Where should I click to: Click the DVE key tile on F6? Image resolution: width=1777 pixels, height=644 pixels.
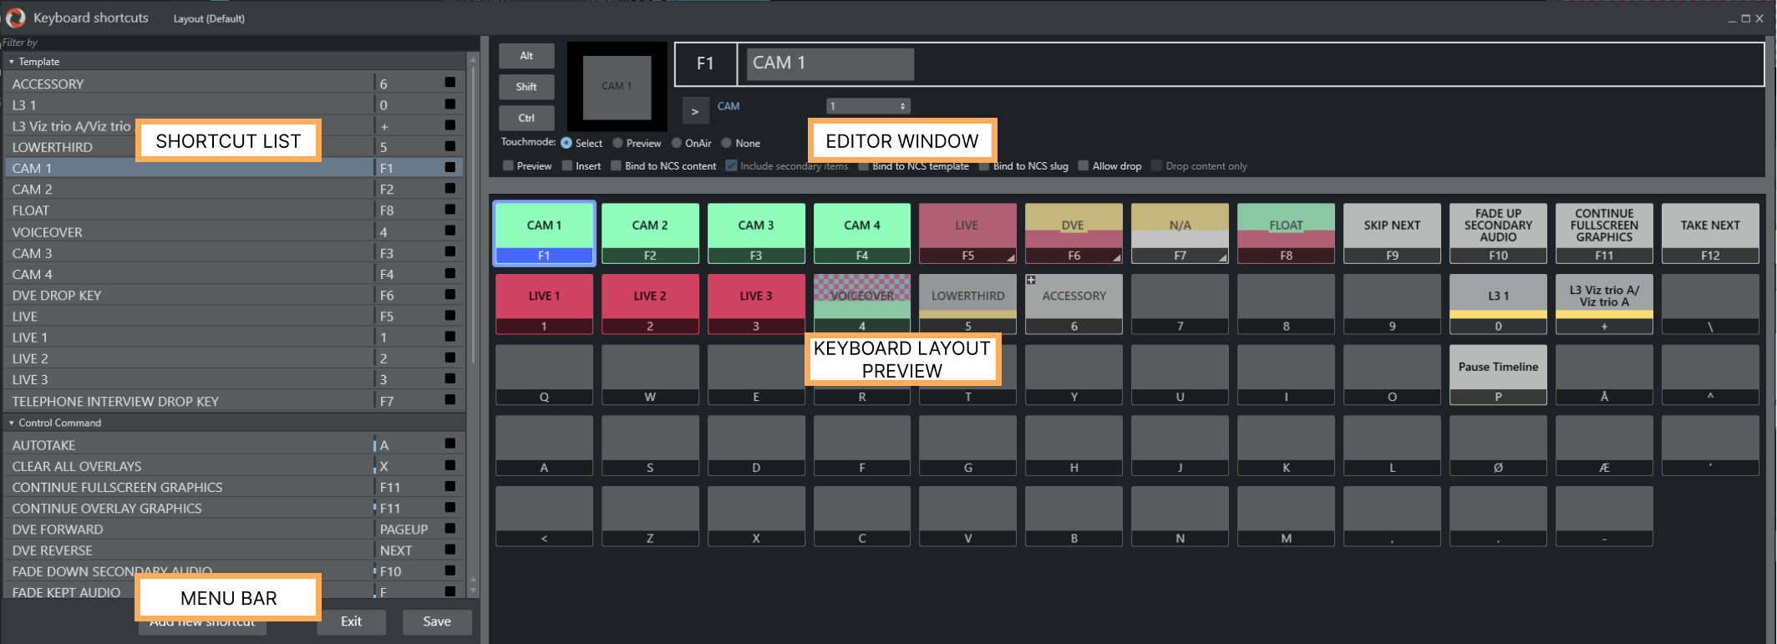[1073, 233]
